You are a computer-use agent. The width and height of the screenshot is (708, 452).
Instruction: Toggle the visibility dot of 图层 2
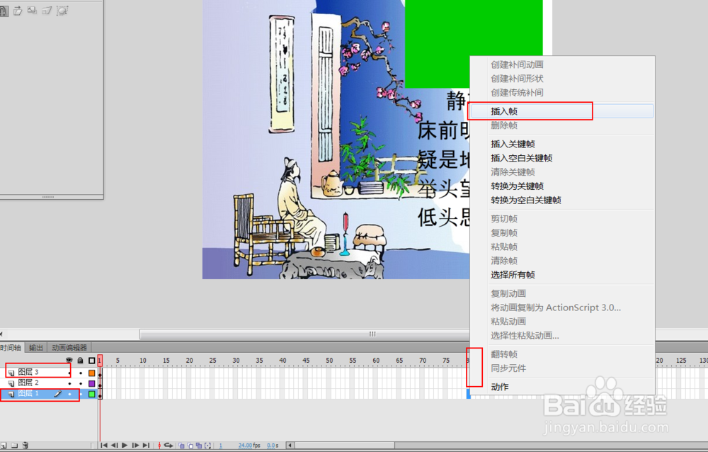69,383
